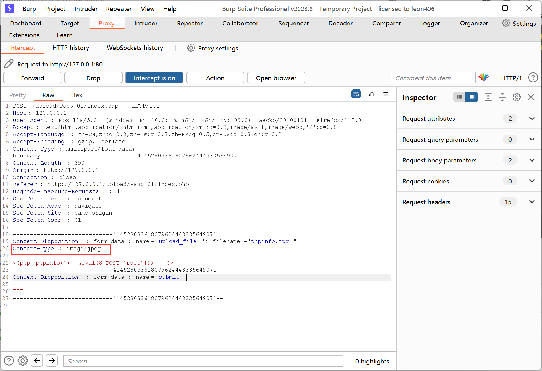This screenshot has height=371, width=542.
Task: Open the Sequencer tab
Action: (294, 23)
